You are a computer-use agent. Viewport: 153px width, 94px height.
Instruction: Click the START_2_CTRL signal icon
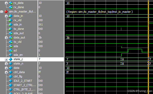11,85
